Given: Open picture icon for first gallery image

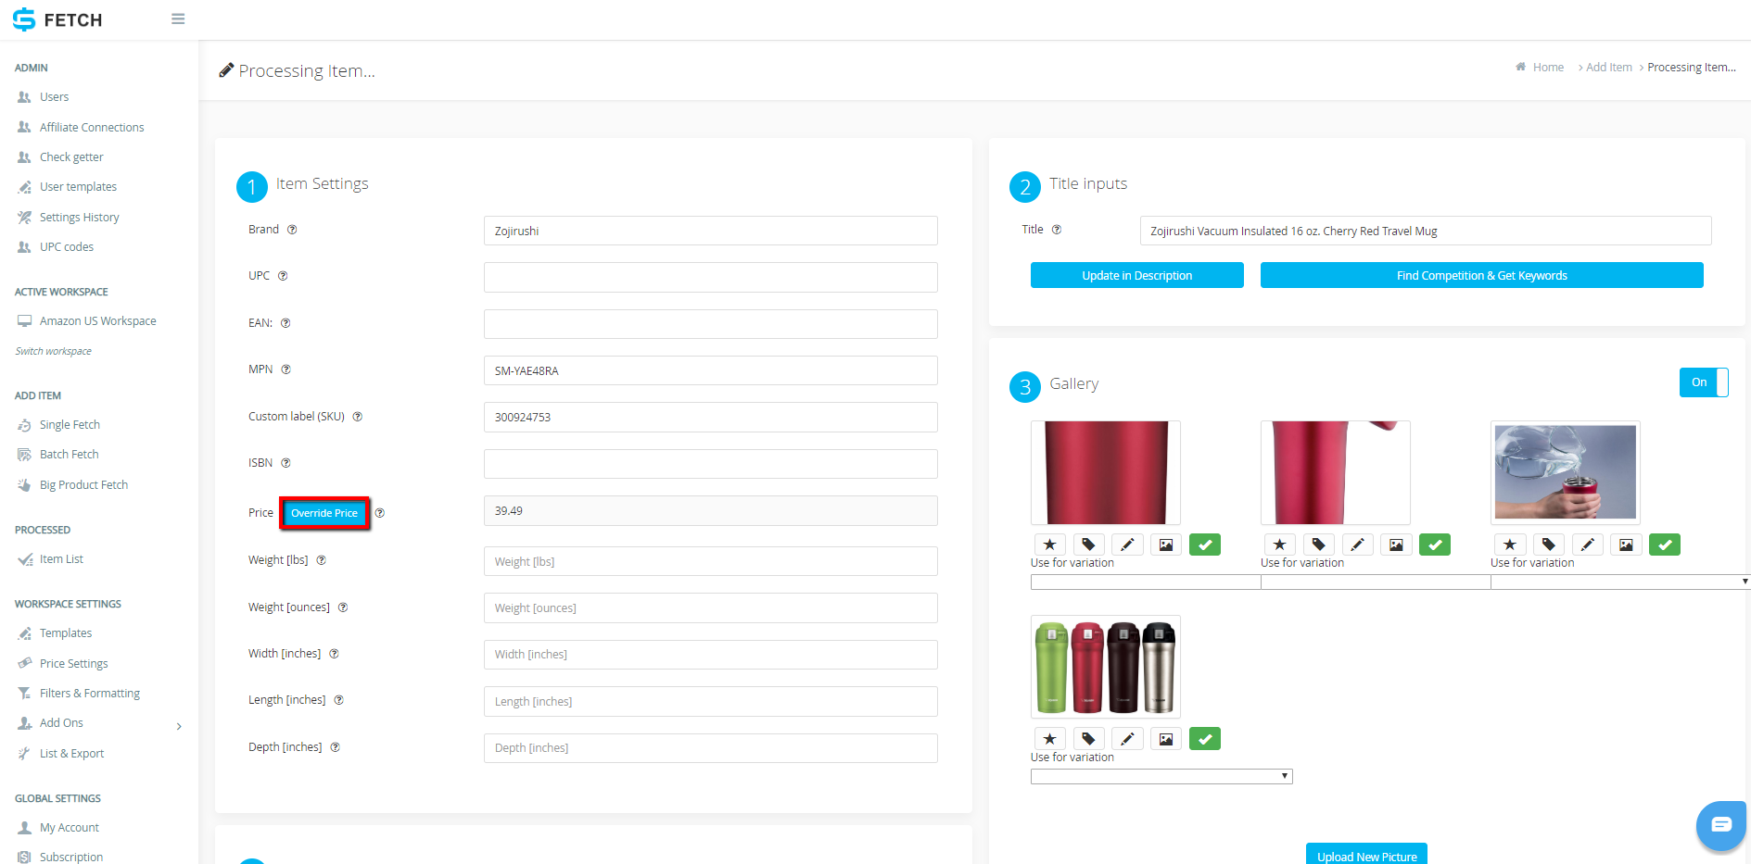Looking at the screenshot, I should (1166, 545).
